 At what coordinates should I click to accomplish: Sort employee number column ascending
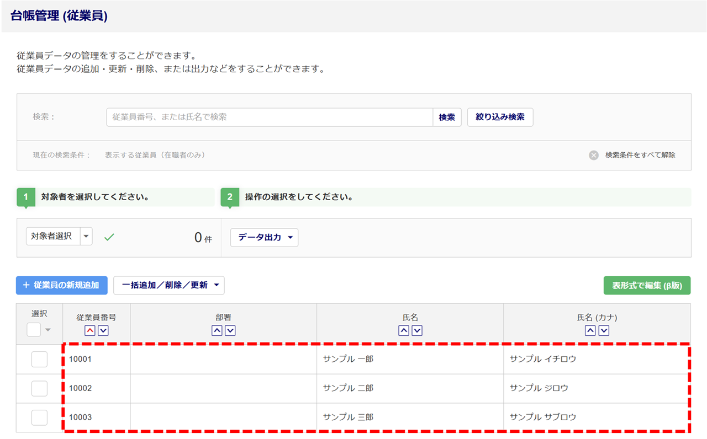pyautogui.click(x=89, y=330)
